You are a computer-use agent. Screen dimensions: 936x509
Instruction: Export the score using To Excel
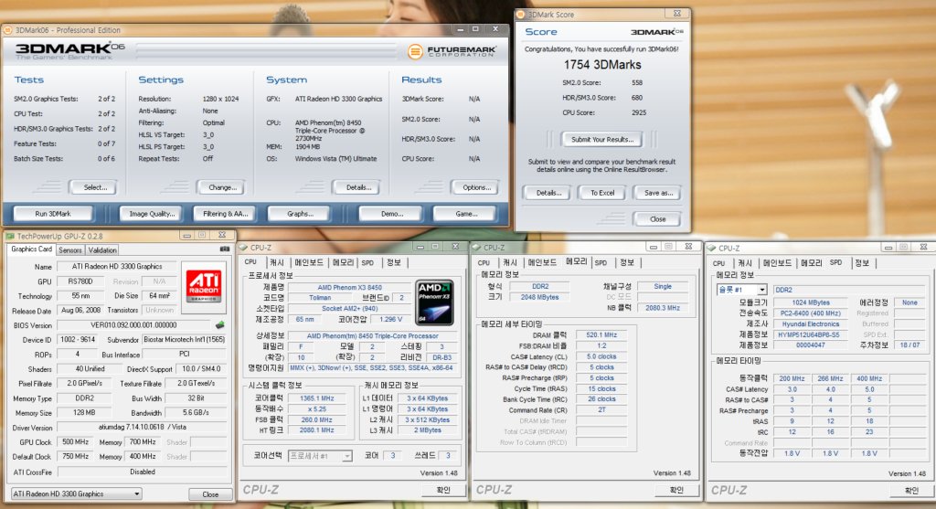(602, 193)
